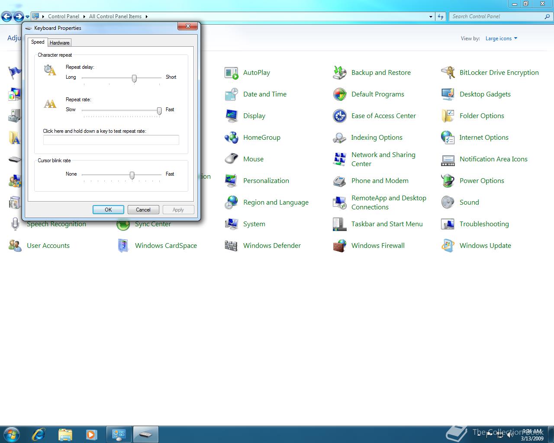Open the HomeGroup icon
554x443 pixels.
pos(232,138)
